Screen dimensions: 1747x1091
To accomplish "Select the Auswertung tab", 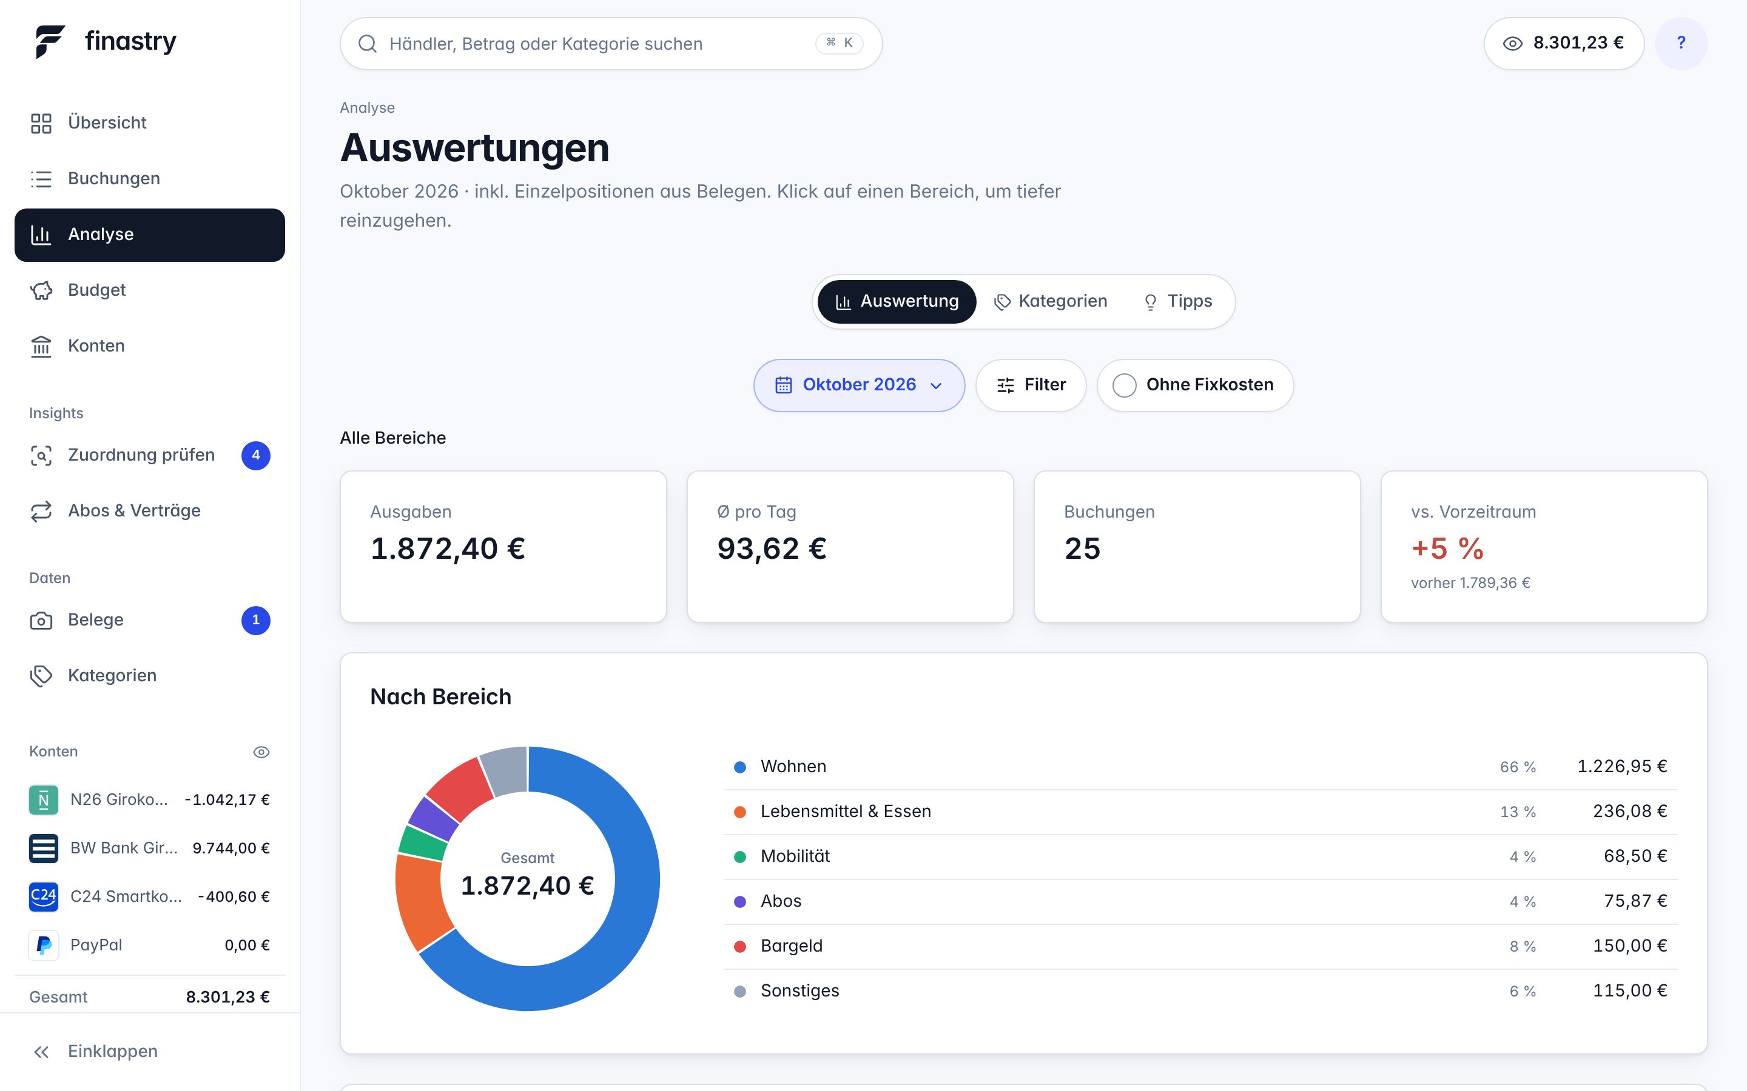I will pyautogui.click(x=897, y=302).
